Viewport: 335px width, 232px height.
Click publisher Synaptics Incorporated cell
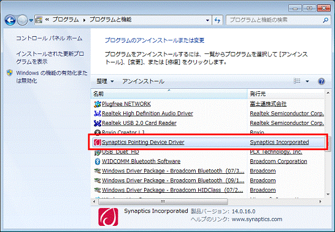[x=279, y=142]
